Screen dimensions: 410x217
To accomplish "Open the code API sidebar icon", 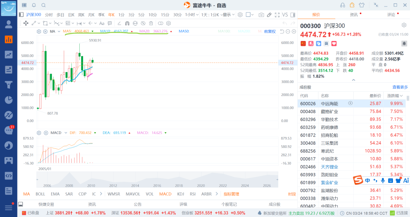I will [9, 176].
